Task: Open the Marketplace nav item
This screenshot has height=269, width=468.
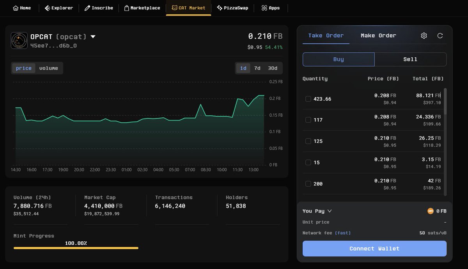Action: [142, 8]
